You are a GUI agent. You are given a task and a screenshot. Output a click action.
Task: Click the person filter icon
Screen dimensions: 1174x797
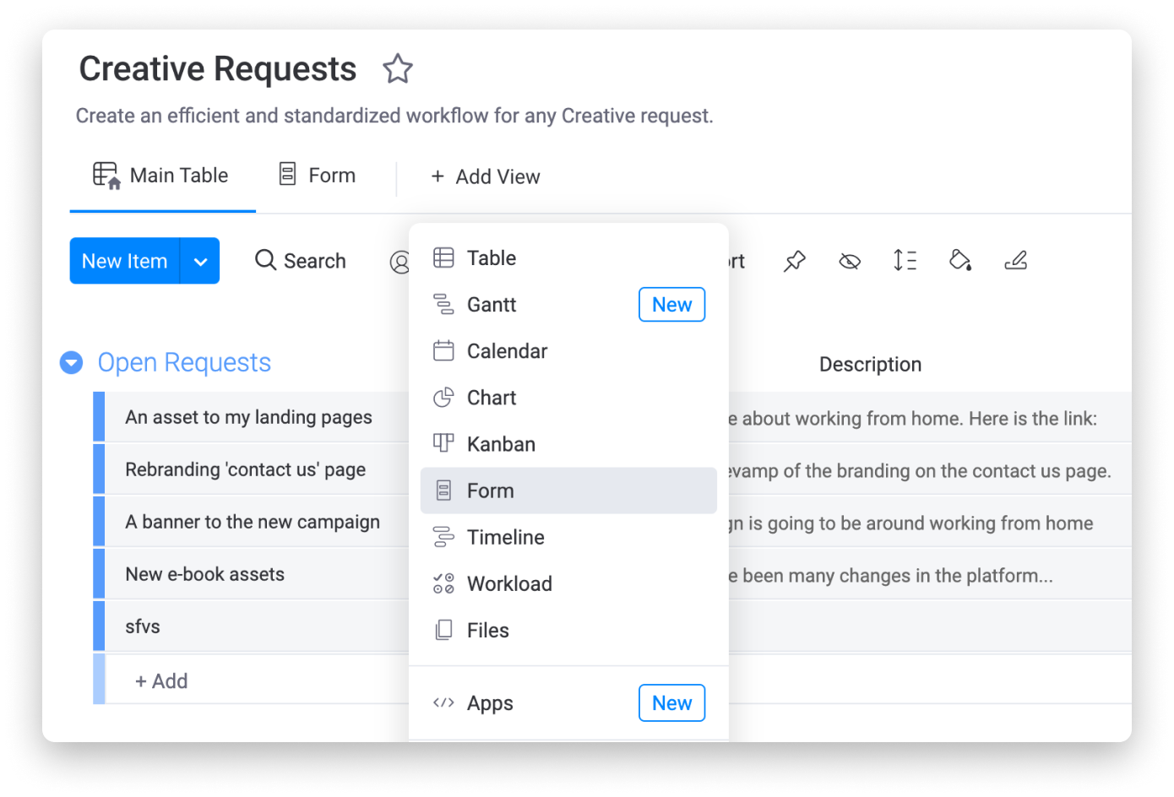[399, 262]
